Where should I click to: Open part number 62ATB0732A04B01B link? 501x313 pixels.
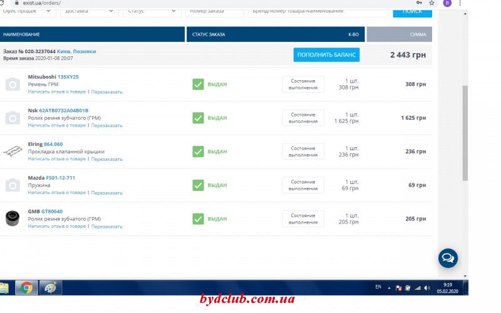tap(64, 111)
